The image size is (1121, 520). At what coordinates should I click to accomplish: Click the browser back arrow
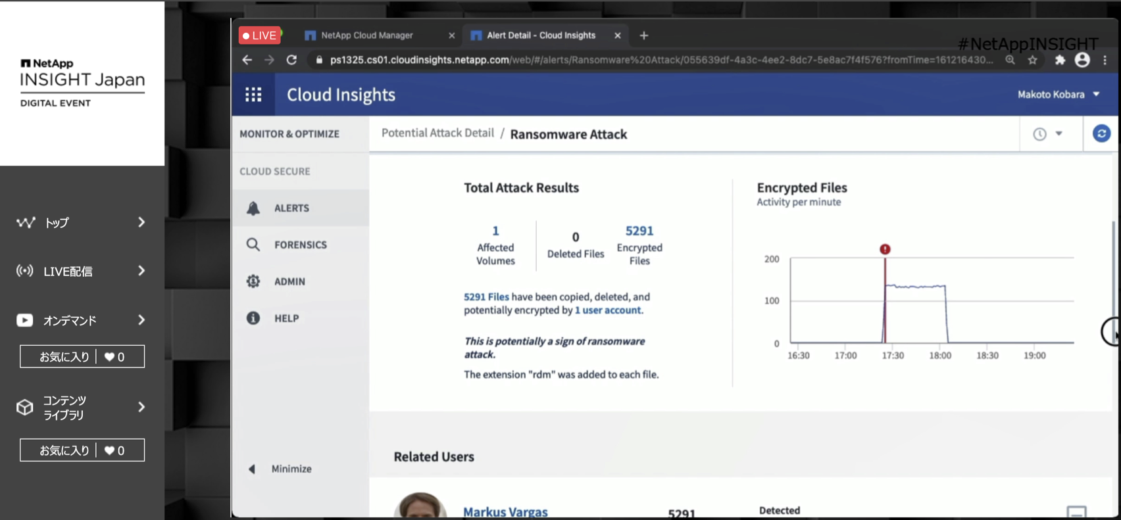click(x=247, y=60)
